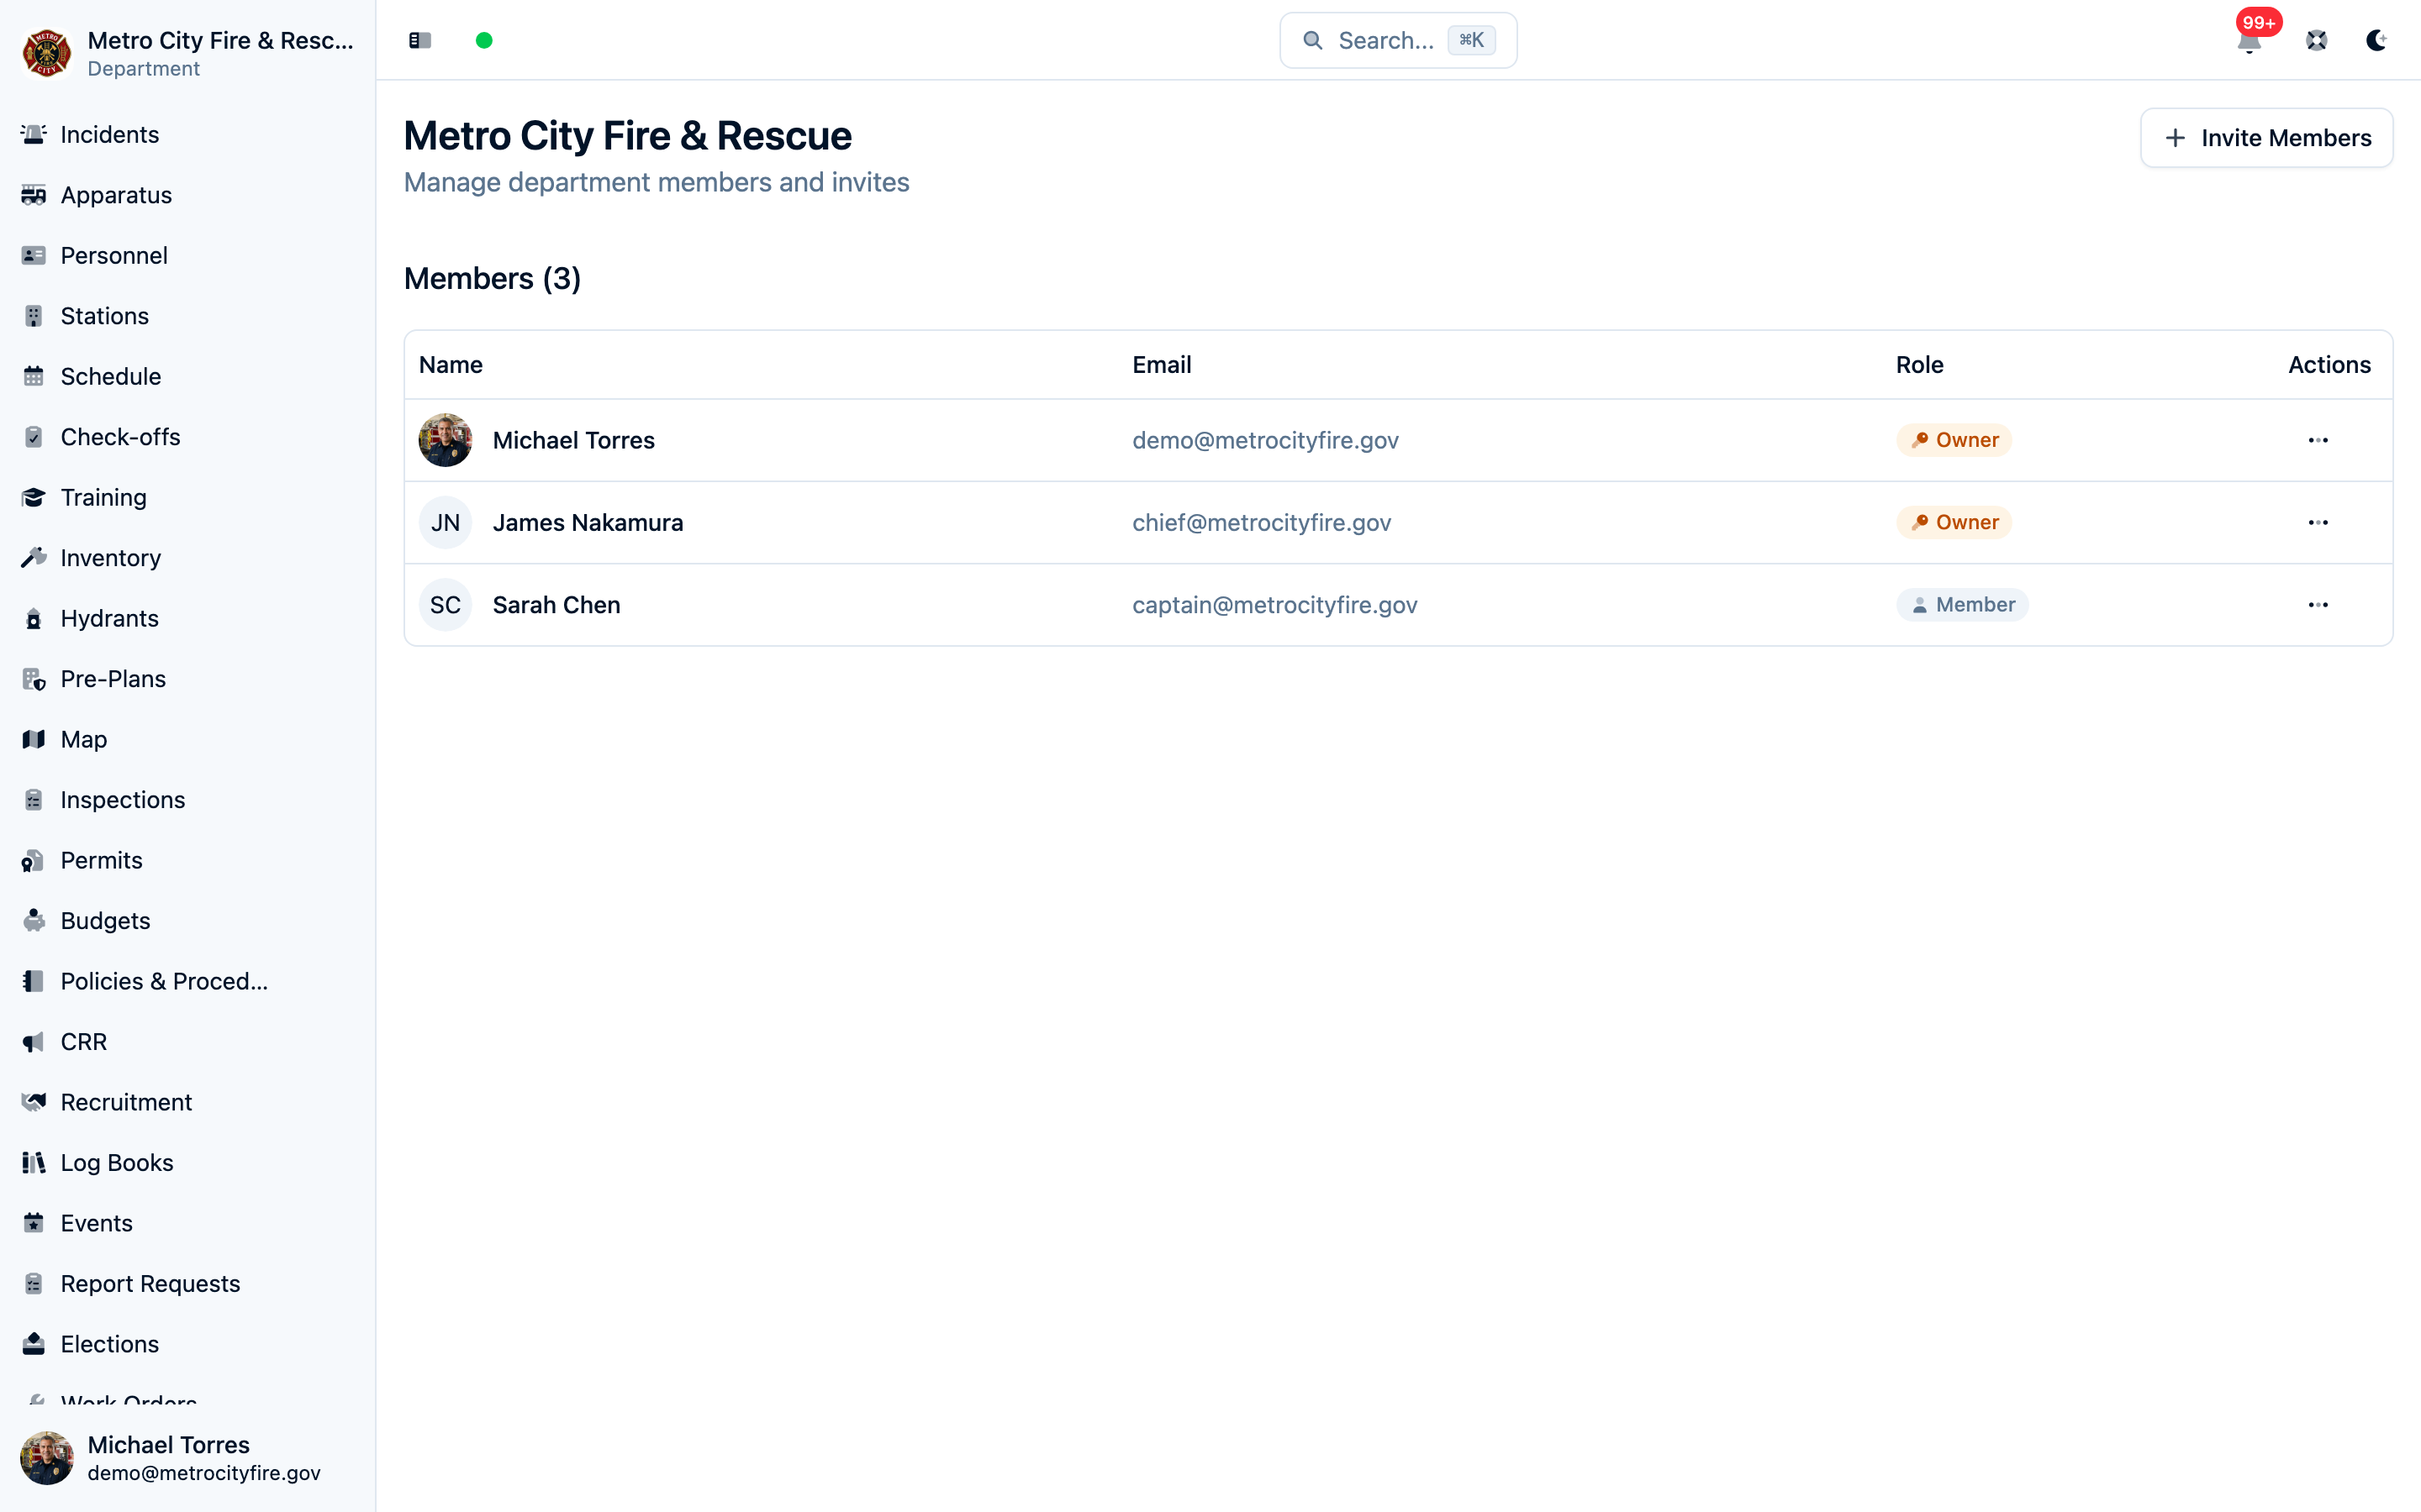The width and height of the screenshot is (2421, 1512).
Task: Open the Metro City Fire department switcher
Action: [188, 53]
